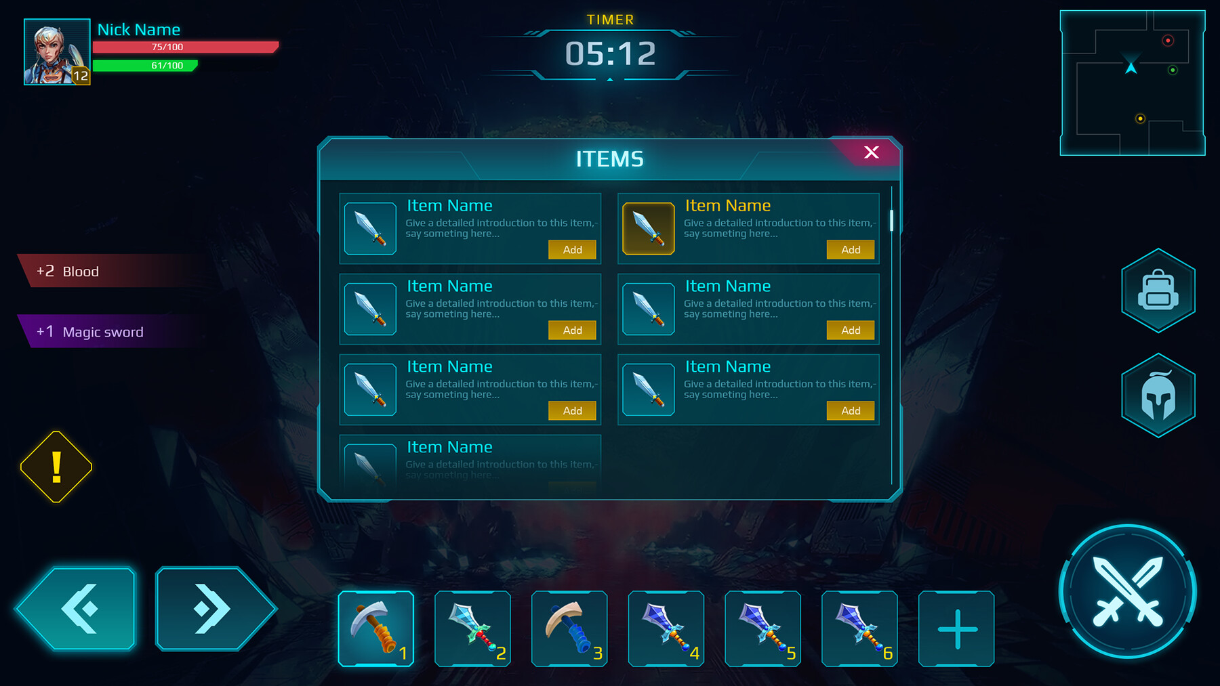The image size is (1220, 686).
Task: Click the yellow exclamation warning icon
Action: point(56,467)
